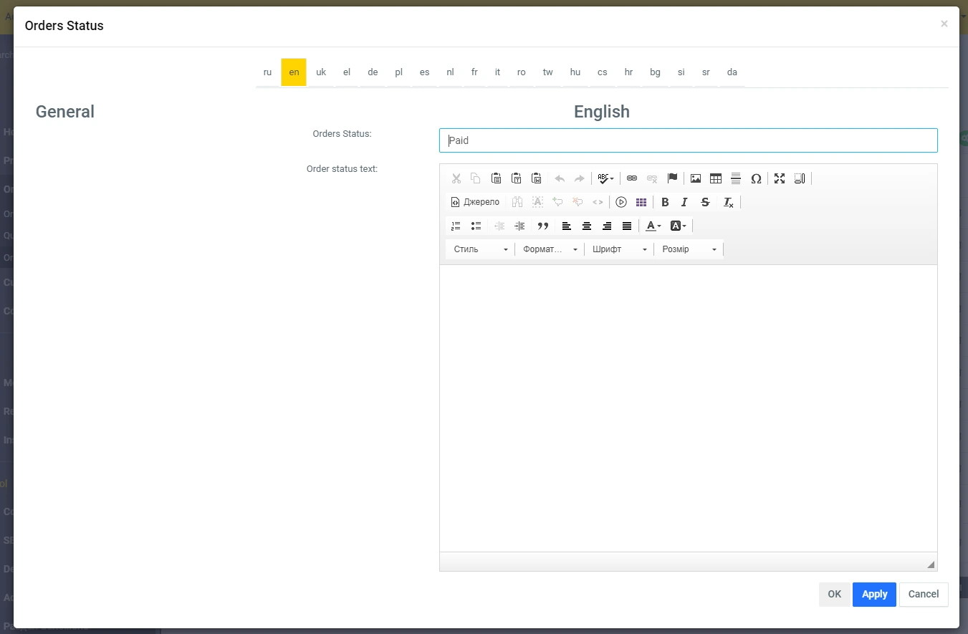Switch to the uk language tab
968x634 pixels.
(321, 72)
